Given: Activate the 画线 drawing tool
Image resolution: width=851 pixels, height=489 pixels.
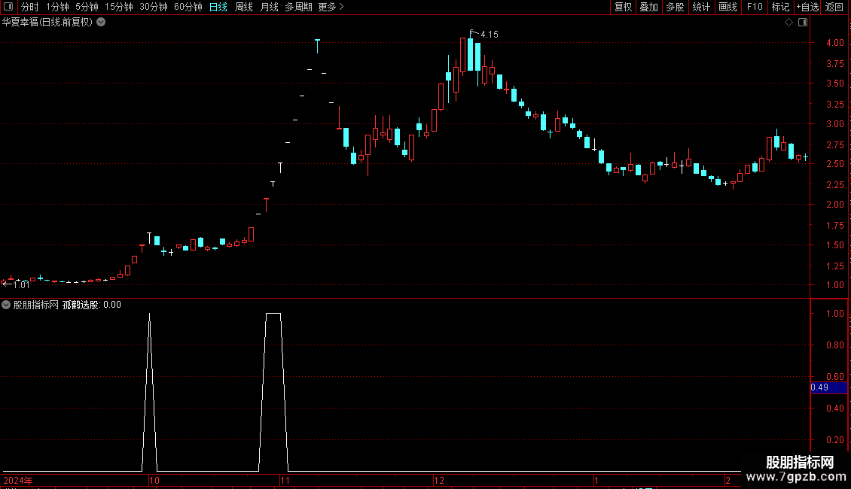Looking at the screenshot, I should point(727,7).
